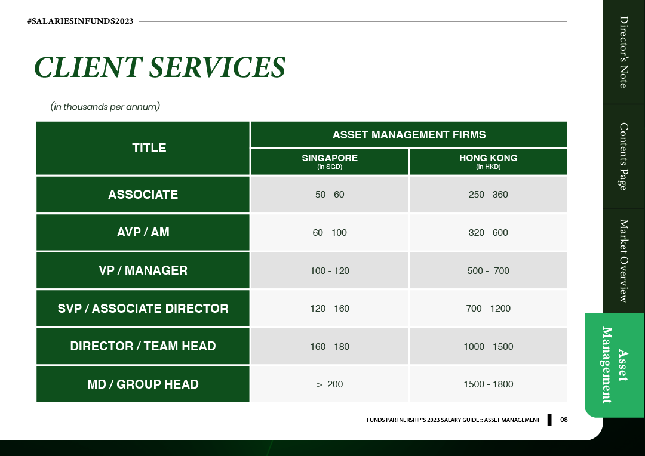Select the Asset Management side tab
Image resolution: width=645 pixels, height=456 pixels.
point(615,365)
